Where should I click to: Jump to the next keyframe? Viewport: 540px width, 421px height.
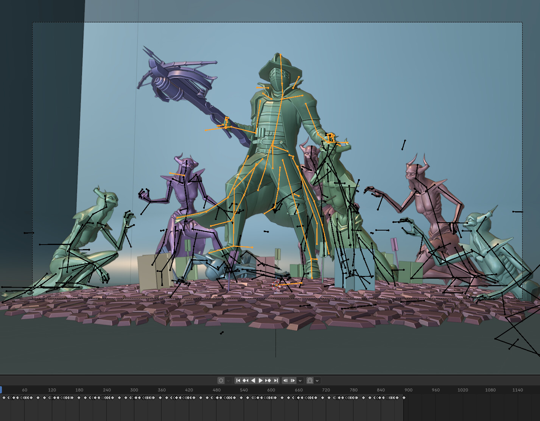(x=268, y=380)
